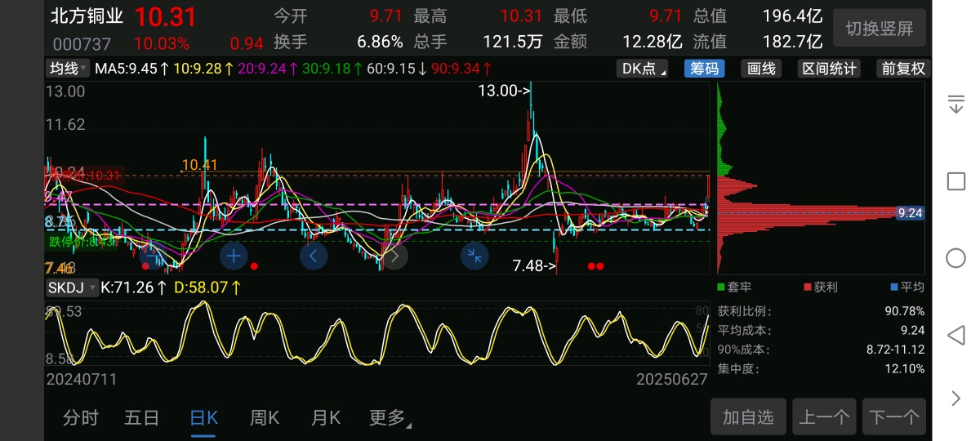Screen dimensions: 980x441
Task: Tap the end date 20250627
Action: (672, 380)
